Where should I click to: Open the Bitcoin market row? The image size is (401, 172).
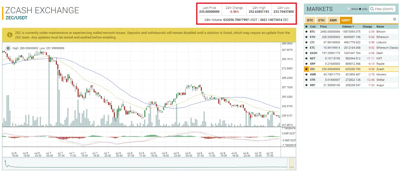click(351, 32)
